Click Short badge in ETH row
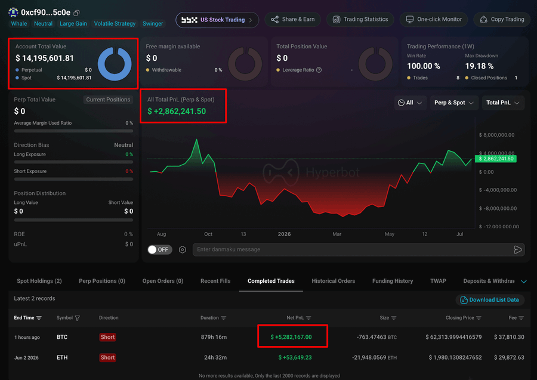The image size is (537, 380). (107, 357)
